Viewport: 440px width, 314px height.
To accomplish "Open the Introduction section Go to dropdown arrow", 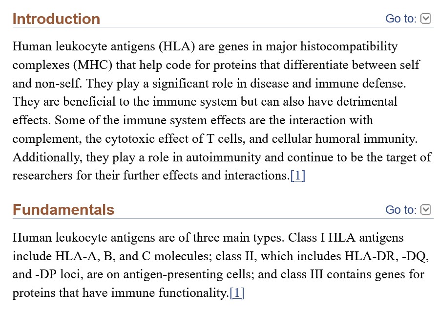I will click(x=426, y=19).
